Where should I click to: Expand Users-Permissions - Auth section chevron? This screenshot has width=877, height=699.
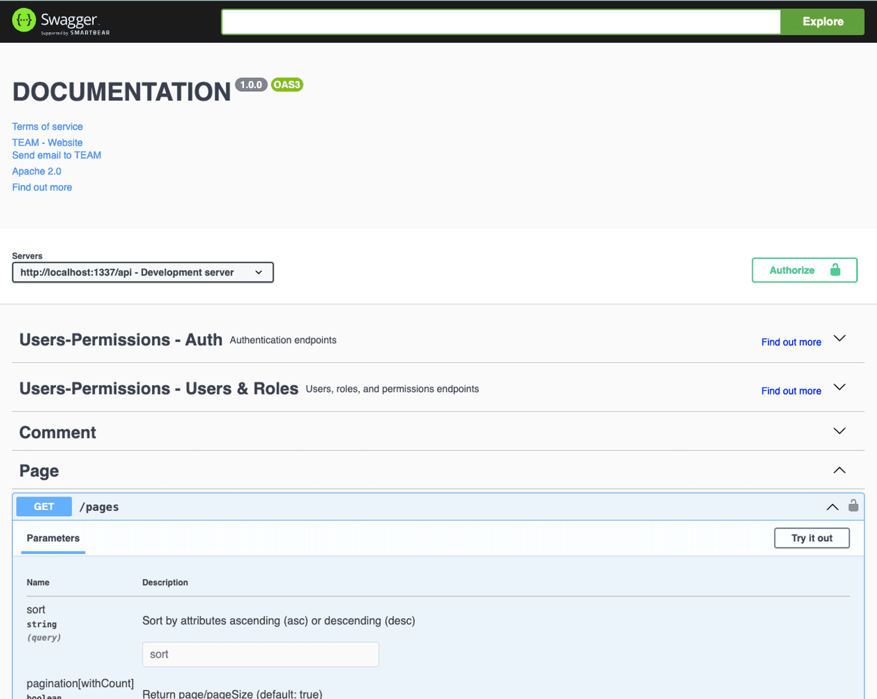(x=839, y=339)
